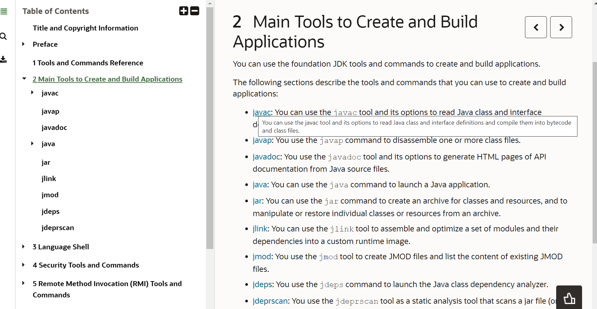Click the table of contents list icon
The height and width of the screenshot is (309, 597).
(4, 12)
